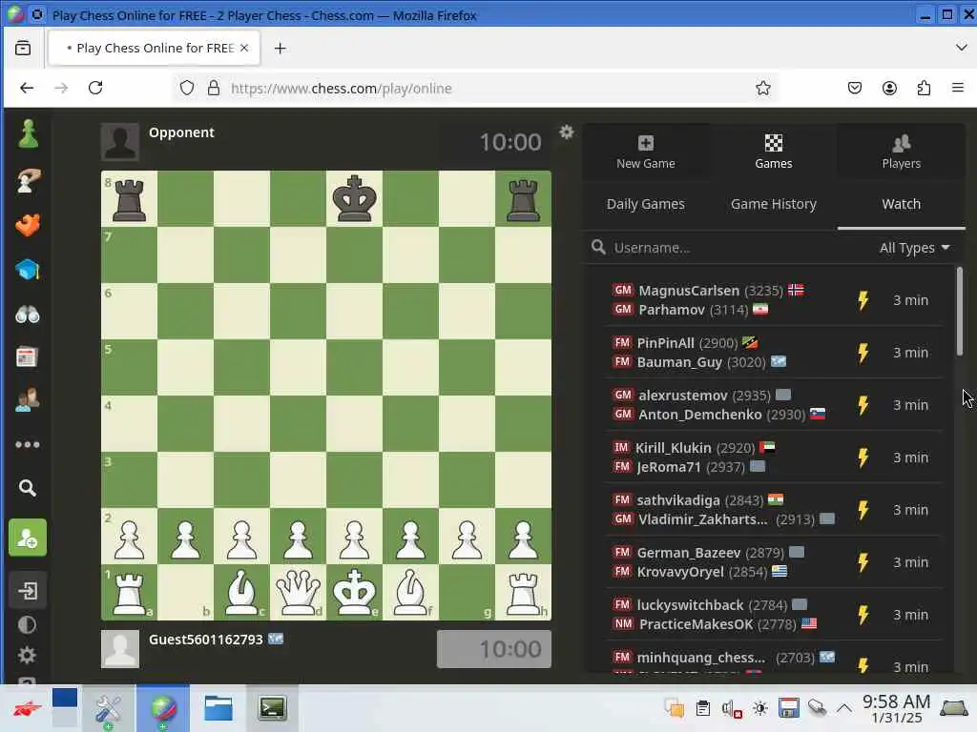Click the padlock site information icon
Viewport: 977px width, 732px height.
tap(214, 88)
